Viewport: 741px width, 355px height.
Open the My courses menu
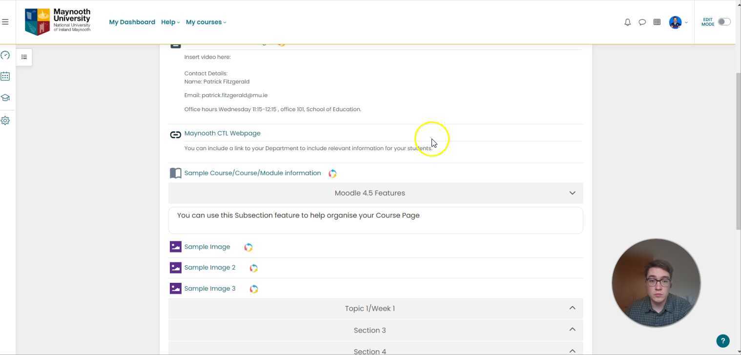point(206,22)
